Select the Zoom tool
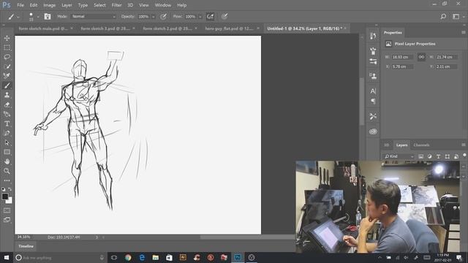This screenshot has width=468, height=263. tap(7, 171)
